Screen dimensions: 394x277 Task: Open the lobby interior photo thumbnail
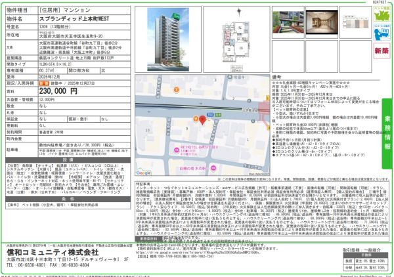322,22
